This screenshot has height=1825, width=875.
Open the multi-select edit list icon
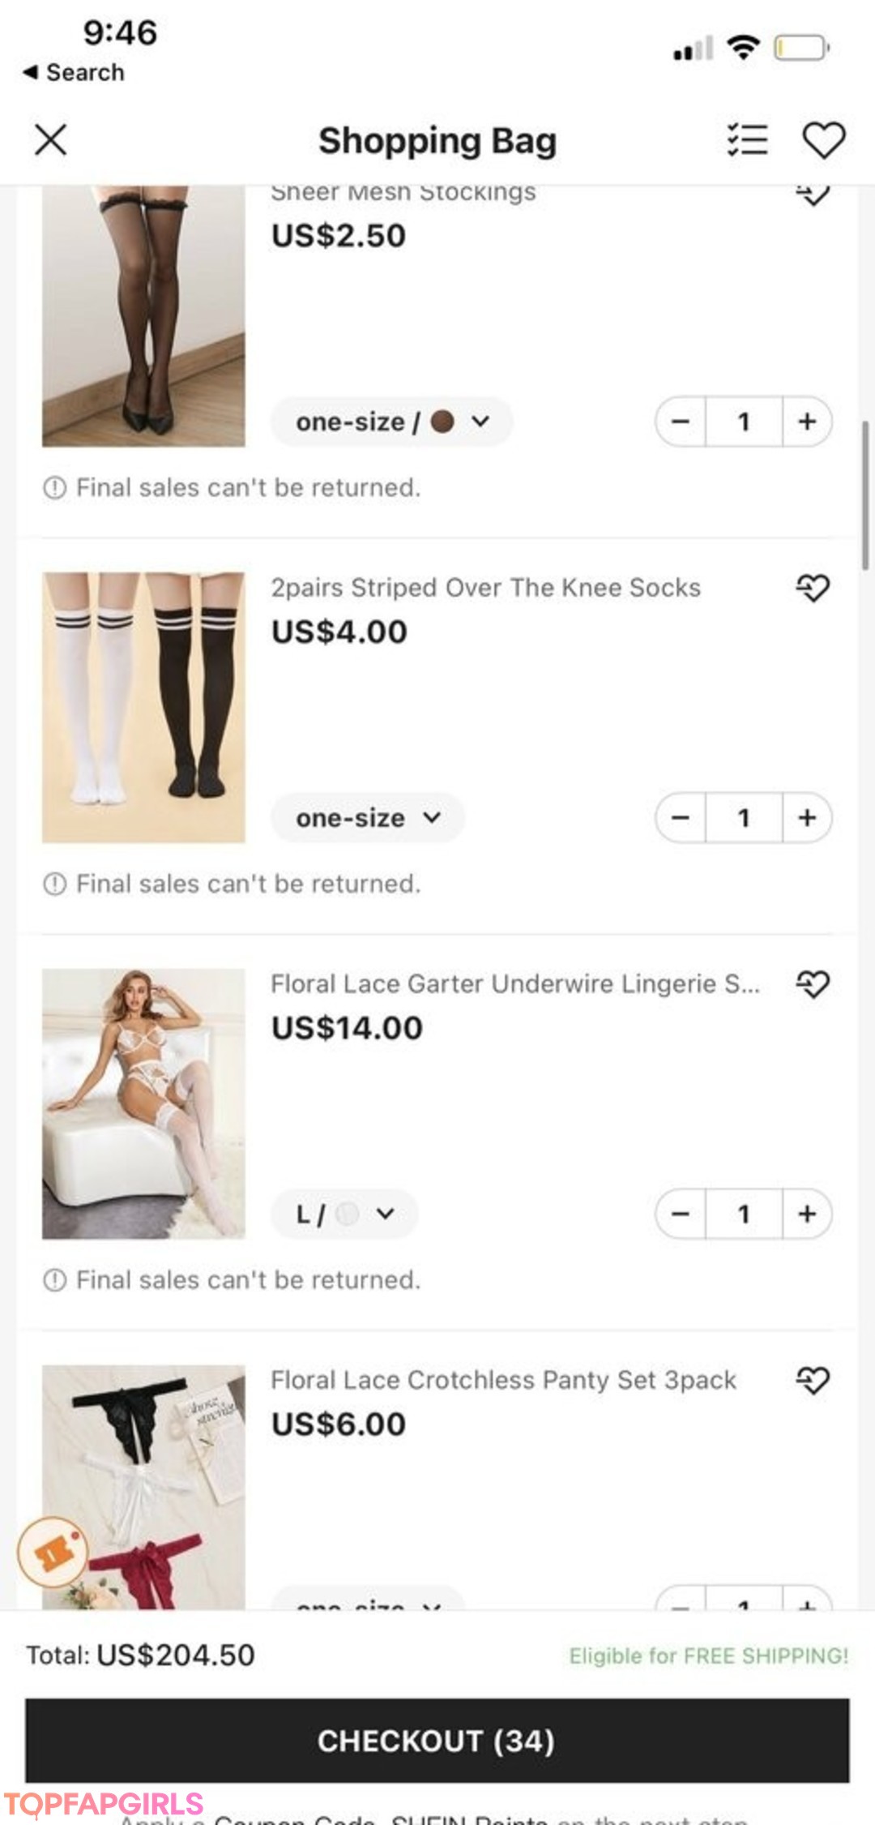coord(746,140)
